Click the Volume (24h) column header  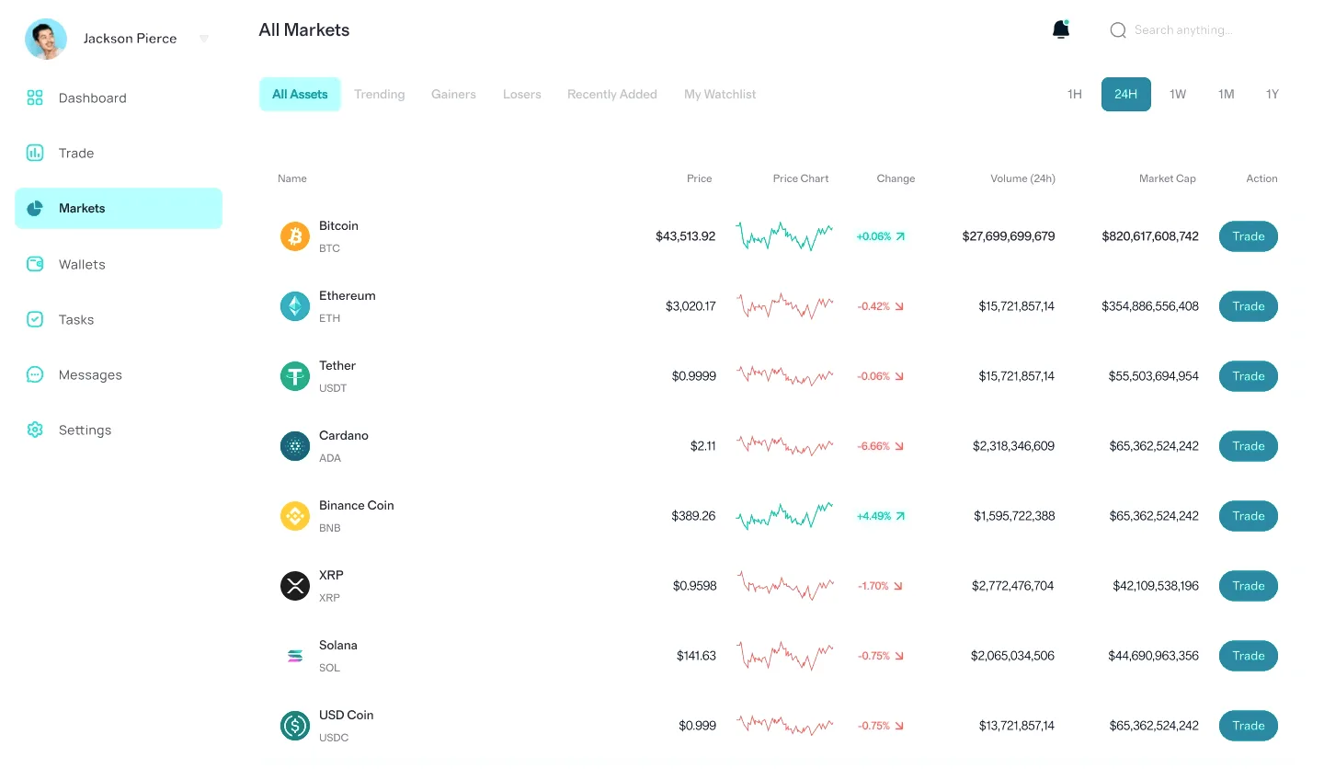point(1022,178)
